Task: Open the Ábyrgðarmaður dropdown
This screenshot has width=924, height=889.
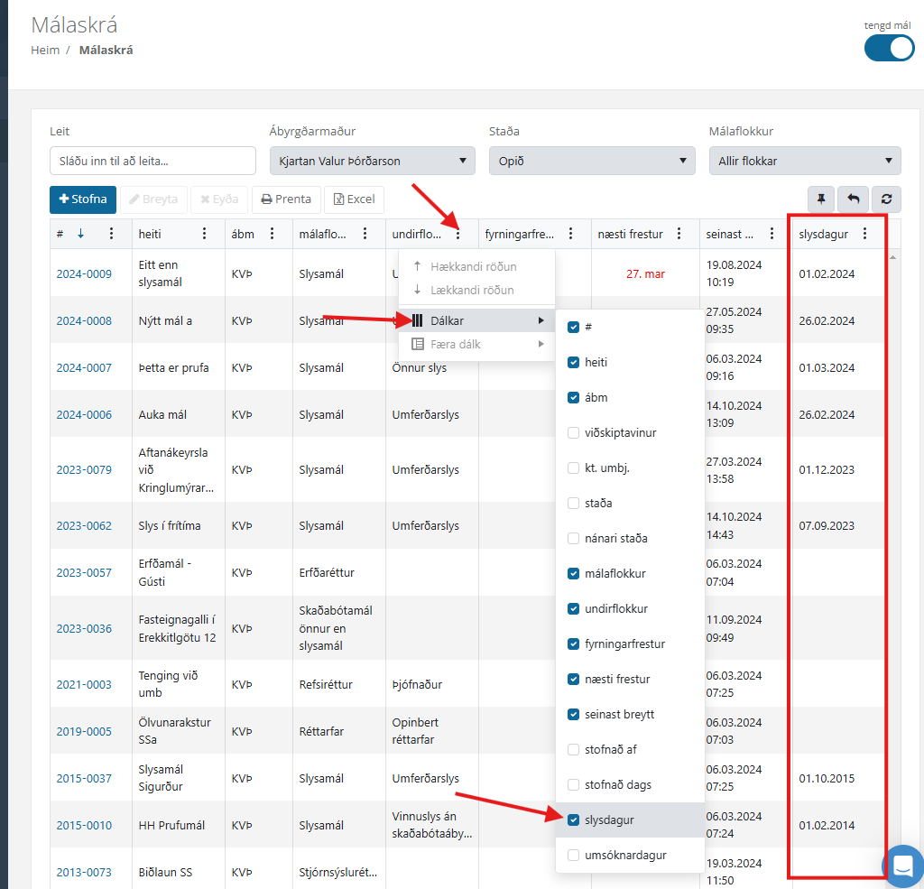Action: tap(373, 161)
